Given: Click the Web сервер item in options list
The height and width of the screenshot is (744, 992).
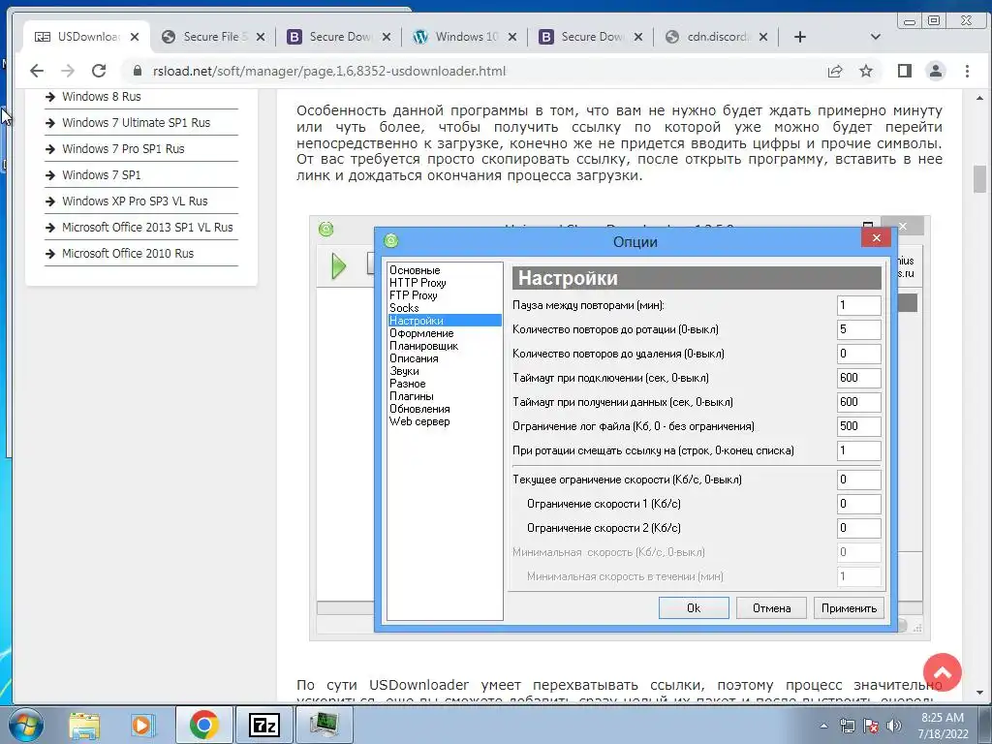Looking at the screenshot, I should pyautogui.click(x=419, y=421).
